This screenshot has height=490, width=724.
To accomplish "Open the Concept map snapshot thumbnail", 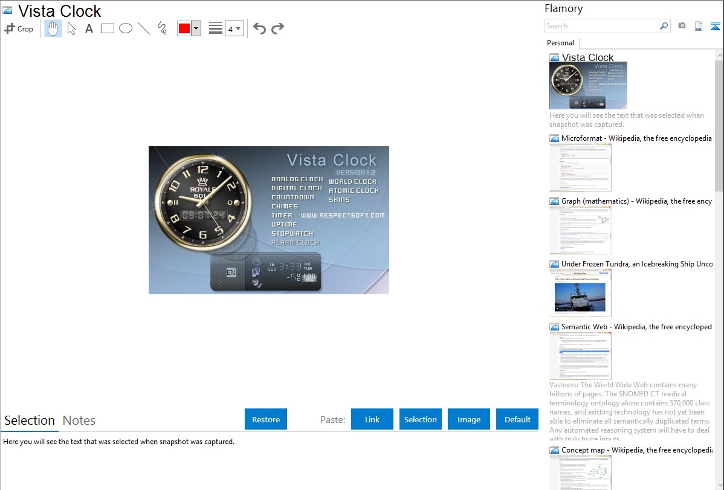I will coord(580,472).
